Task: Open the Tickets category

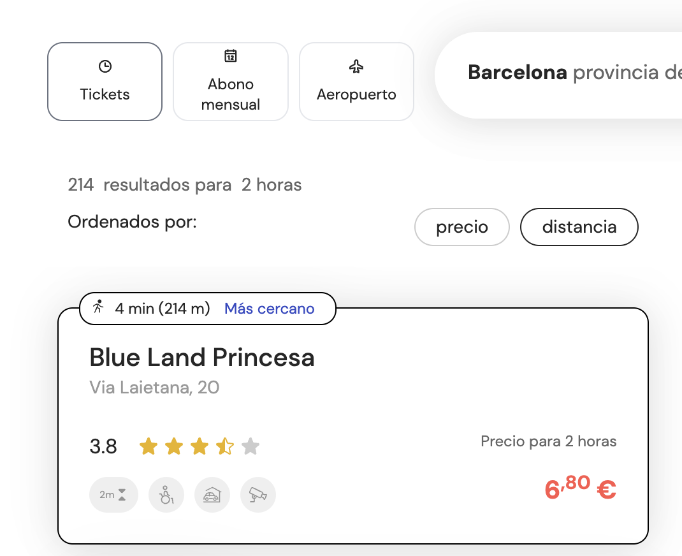Action: 105,82
